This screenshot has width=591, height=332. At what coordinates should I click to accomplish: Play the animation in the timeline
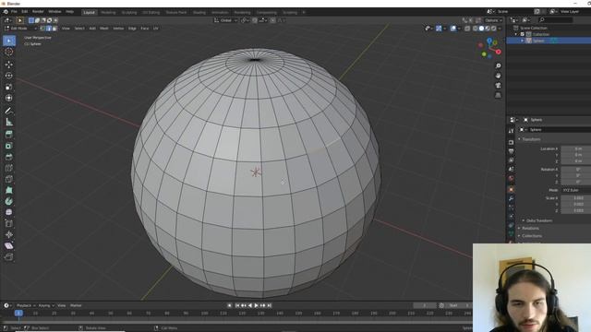[257, 305]
